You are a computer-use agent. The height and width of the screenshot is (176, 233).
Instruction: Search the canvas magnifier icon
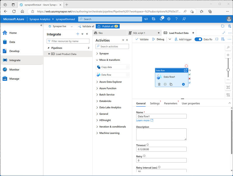228,47
